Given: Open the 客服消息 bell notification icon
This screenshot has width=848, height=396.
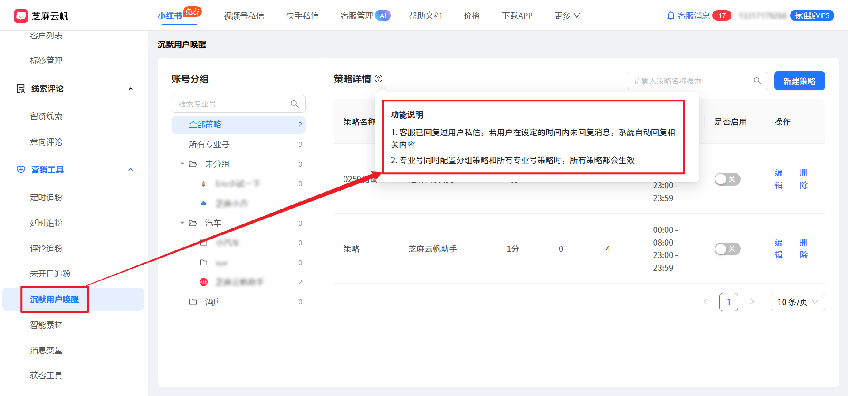Looking at the screenshot, I should (x=670, y=16).
